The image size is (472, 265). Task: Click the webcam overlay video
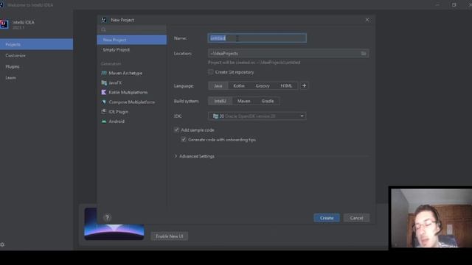pos(431,218)
